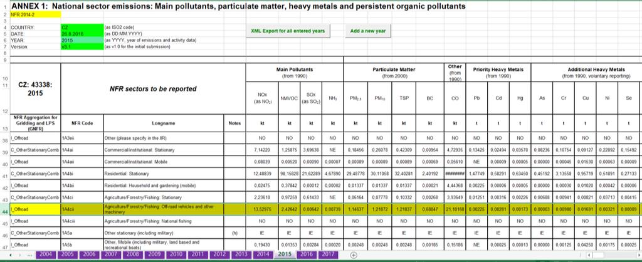The width and height of the screenshot is (642, 262).
Task: Select row header 38
Action: pyautogui.click(x=4, y=138)
